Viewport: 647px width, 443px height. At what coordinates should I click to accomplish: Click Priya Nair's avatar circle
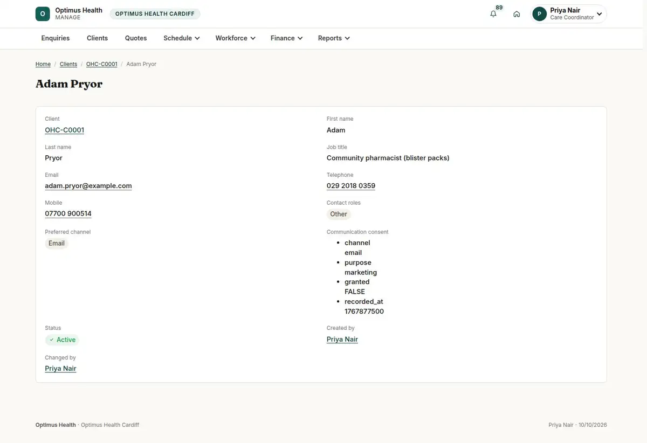coord(540,14)
